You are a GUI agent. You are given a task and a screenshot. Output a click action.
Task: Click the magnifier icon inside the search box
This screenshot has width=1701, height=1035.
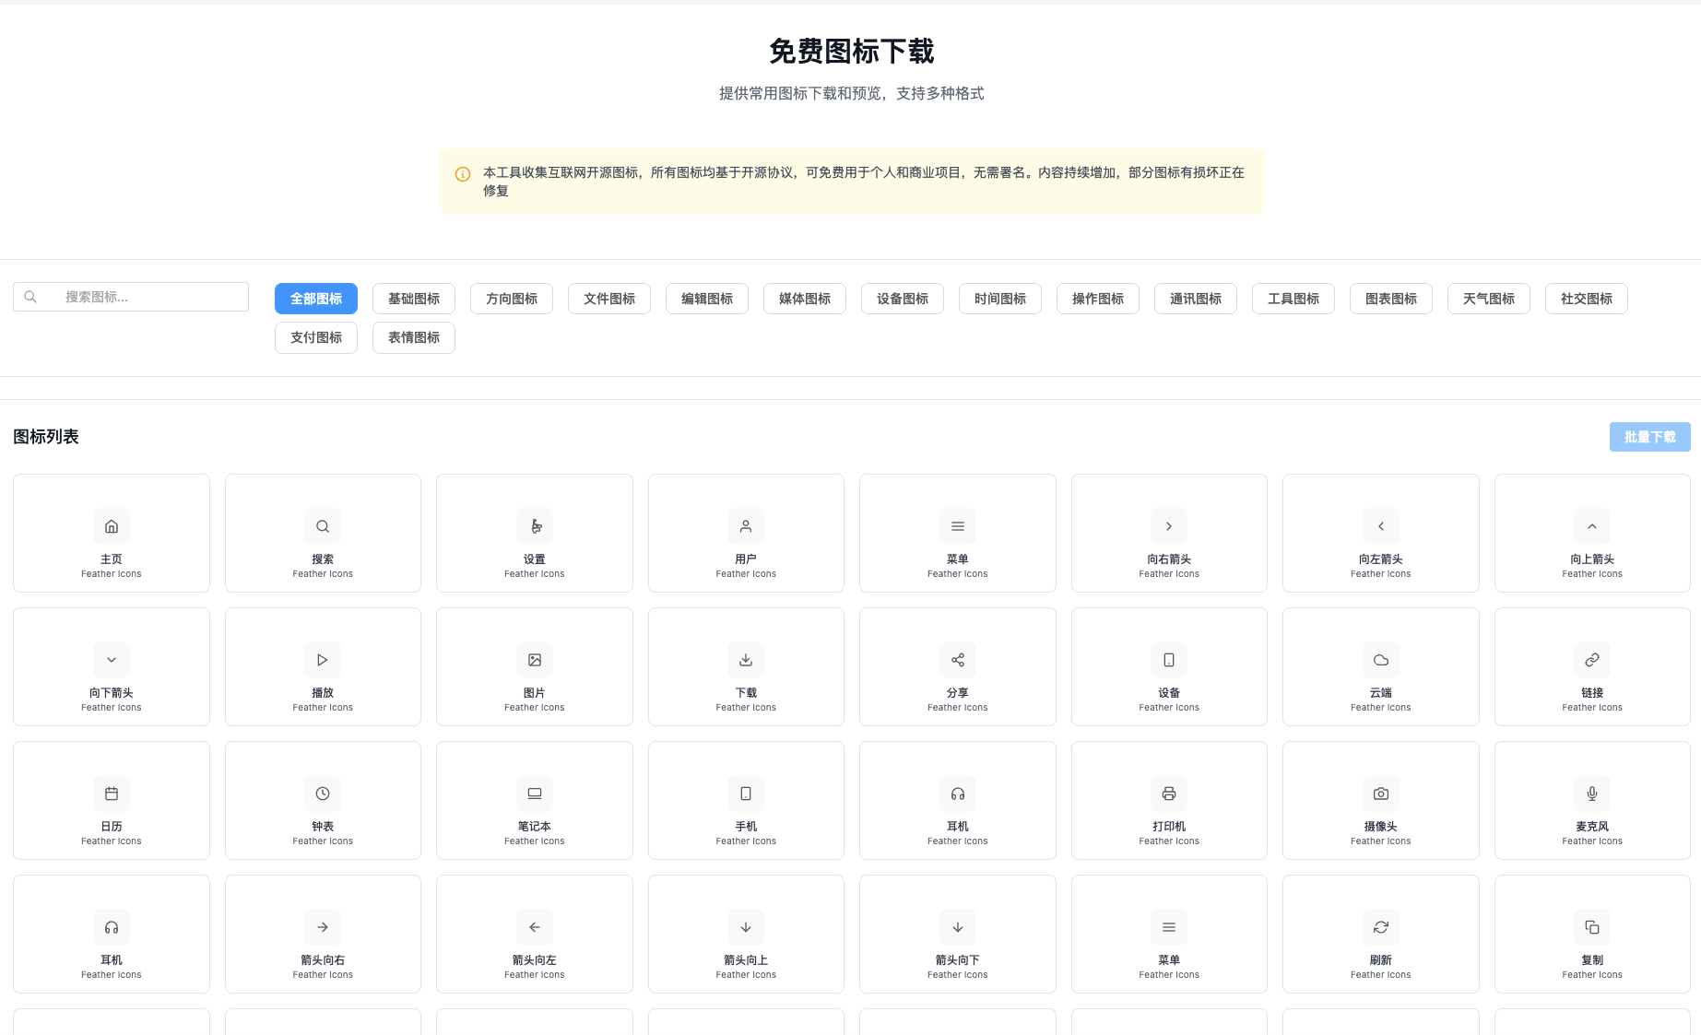point(30,297)
